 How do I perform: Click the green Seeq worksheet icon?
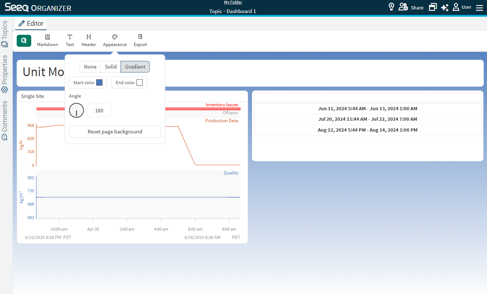pos(24,40)
